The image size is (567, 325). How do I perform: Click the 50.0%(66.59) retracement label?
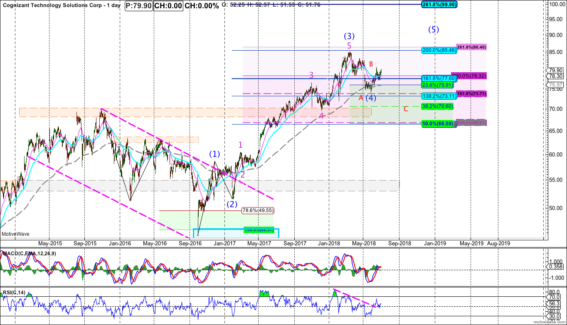tap(438, 124)
